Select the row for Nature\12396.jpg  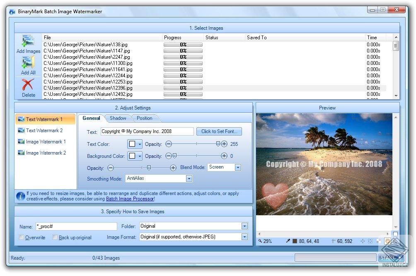tap(214, 88)
